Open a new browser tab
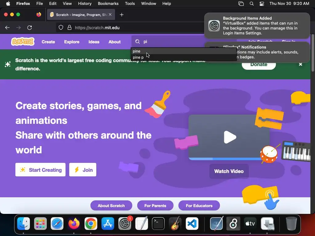Image resolution: width=315 pixels, height=236 pixels. tap(122, 15)
